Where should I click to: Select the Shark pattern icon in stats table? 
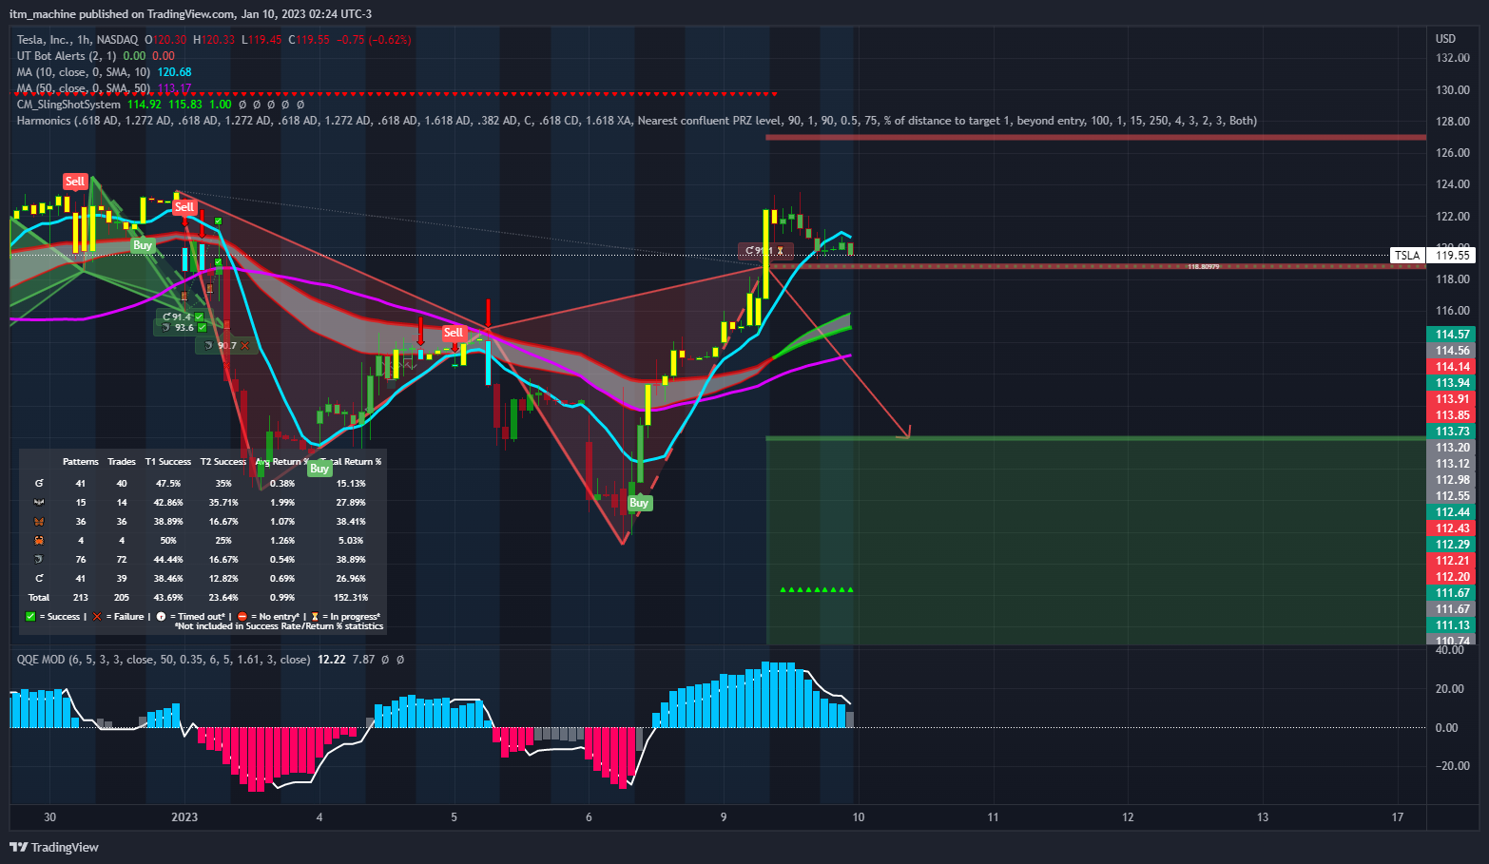[39, 559]
